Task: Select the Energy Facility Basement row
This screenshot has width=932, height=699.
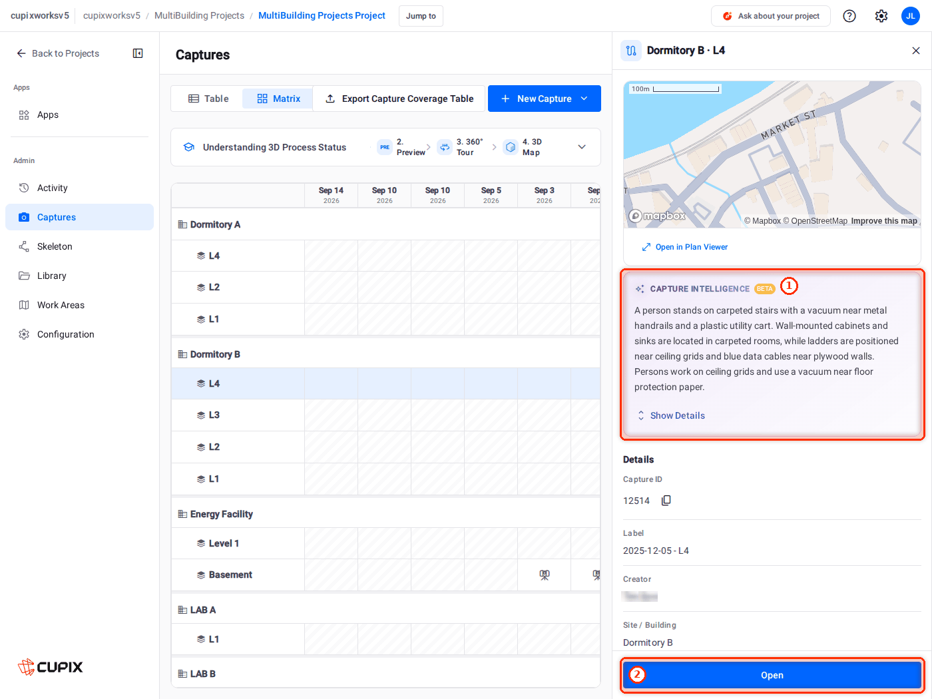Action: pos(386,575)
